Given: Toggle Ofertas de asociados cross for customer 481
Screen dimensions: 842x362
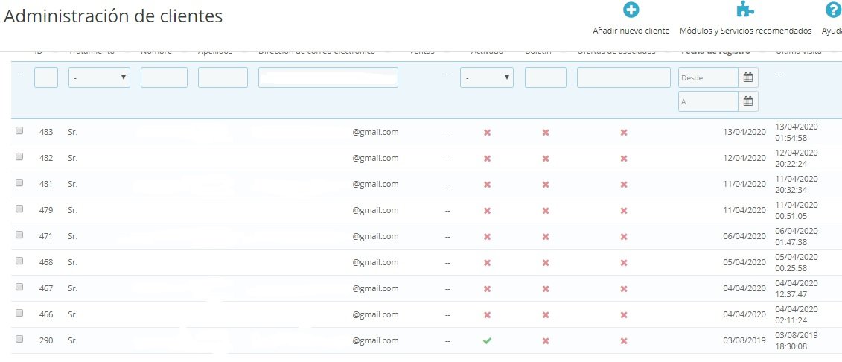Looking at the screenshot, I should point(624,184).
